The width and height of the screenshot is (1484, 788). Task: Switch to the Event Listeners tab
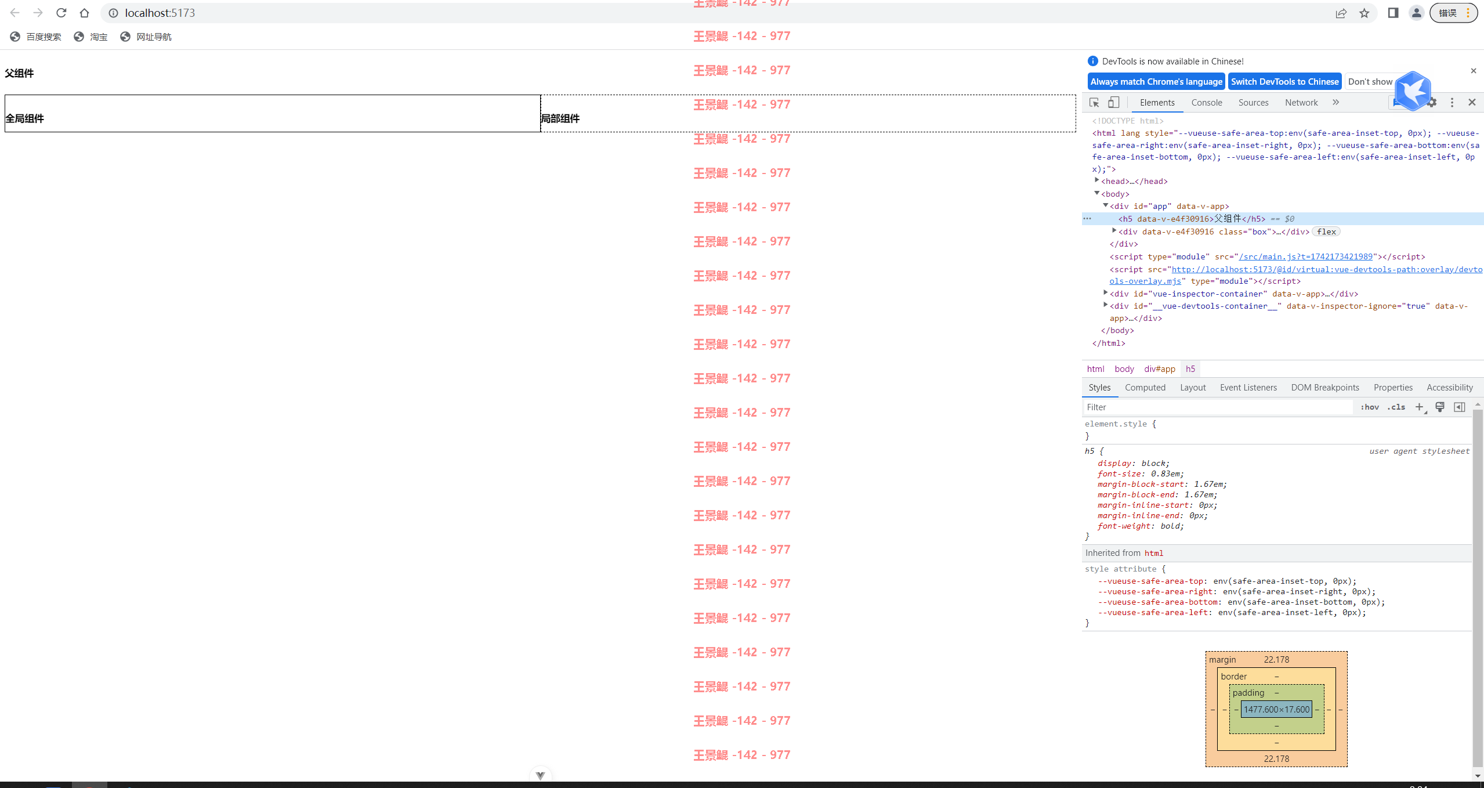[x=1248, y=388]
